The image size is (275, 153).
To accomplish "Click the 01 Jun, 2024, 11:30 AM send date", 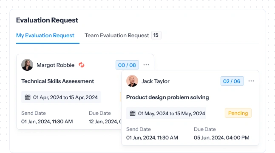I will click(152, 138).
